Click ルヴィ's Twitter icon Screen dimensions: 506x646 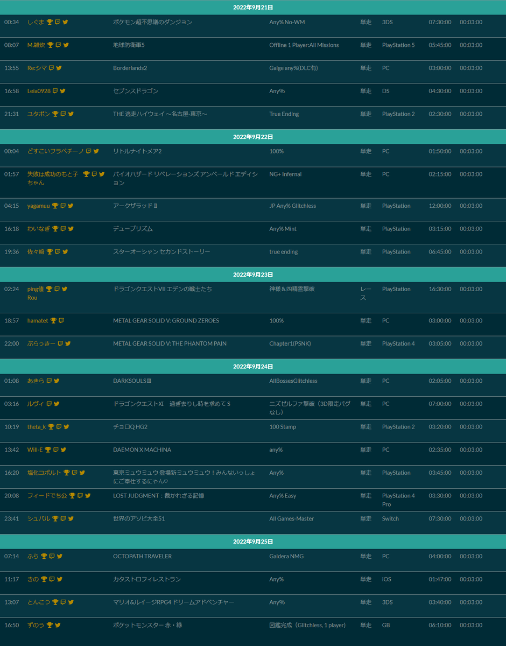[57, 404]
